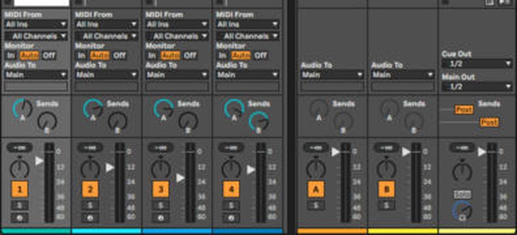Mute return track B activator
This screenshot has height=235, width=517.
pyautogui.click(x=386, y=189)
